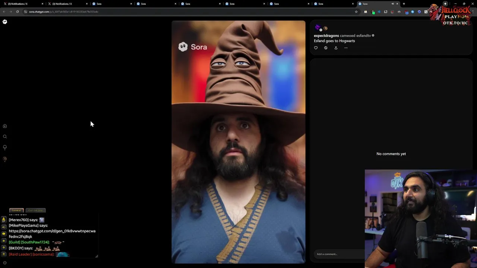The image size is (477, 268).
Task: Open the chat bubble channel icon
Action: tap(4, 234)
